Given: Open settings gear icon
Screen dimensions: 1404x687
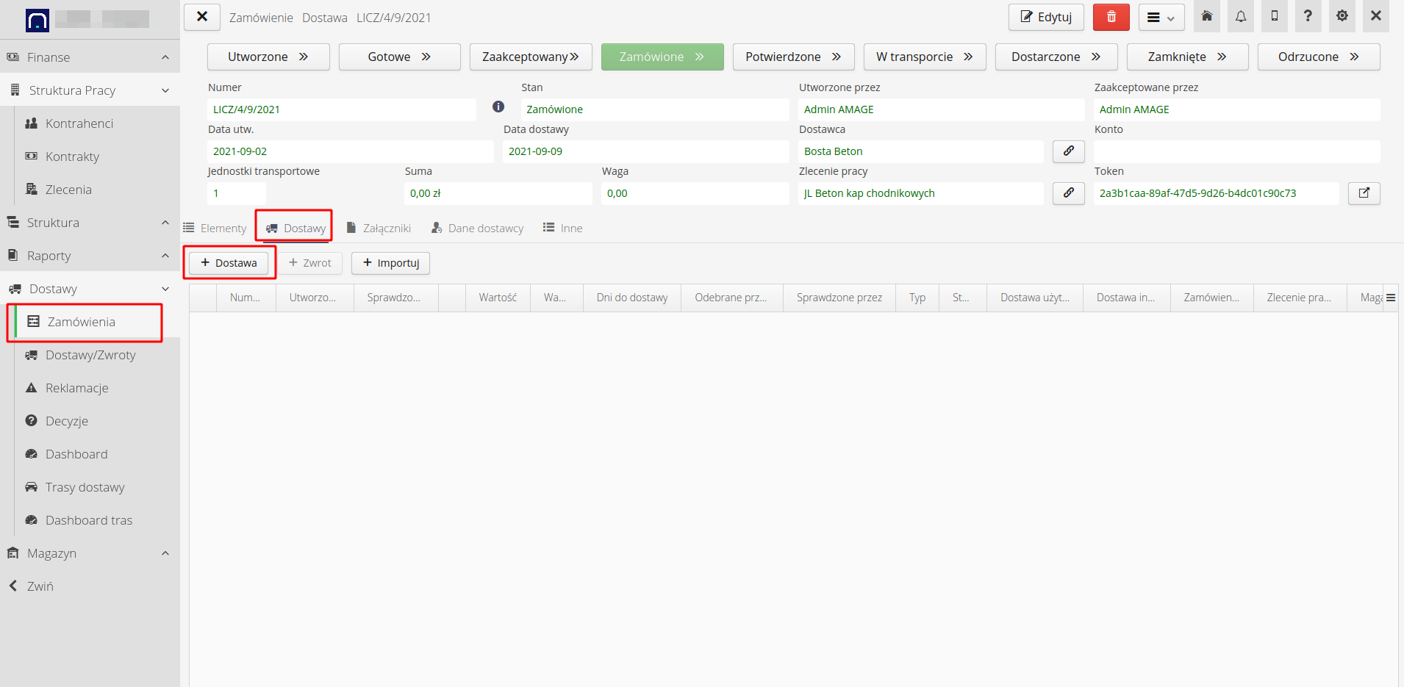Looking at the screenshot, I should point(1342,17).
